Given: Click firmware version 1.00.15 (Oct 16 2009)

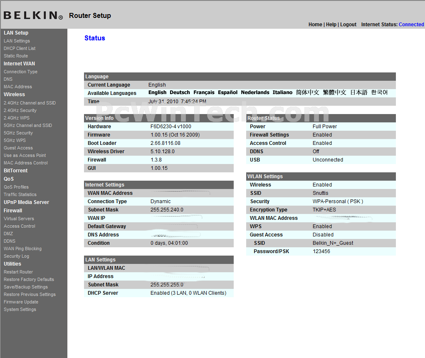Looking at the screenshot, I should (175, 135).
